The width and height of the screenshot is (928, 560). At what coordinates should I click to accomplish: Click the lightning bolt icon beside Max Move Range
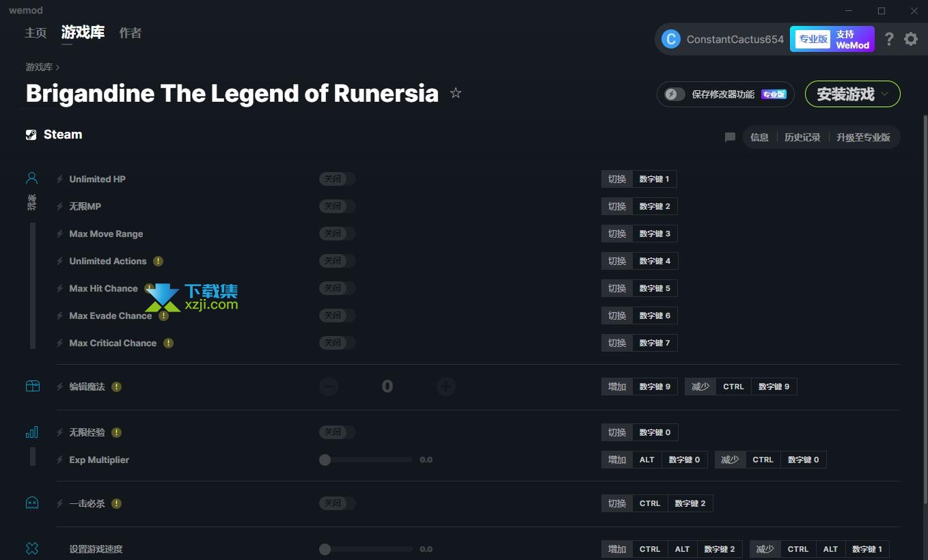pyautogui.click(x=60, y=234)
